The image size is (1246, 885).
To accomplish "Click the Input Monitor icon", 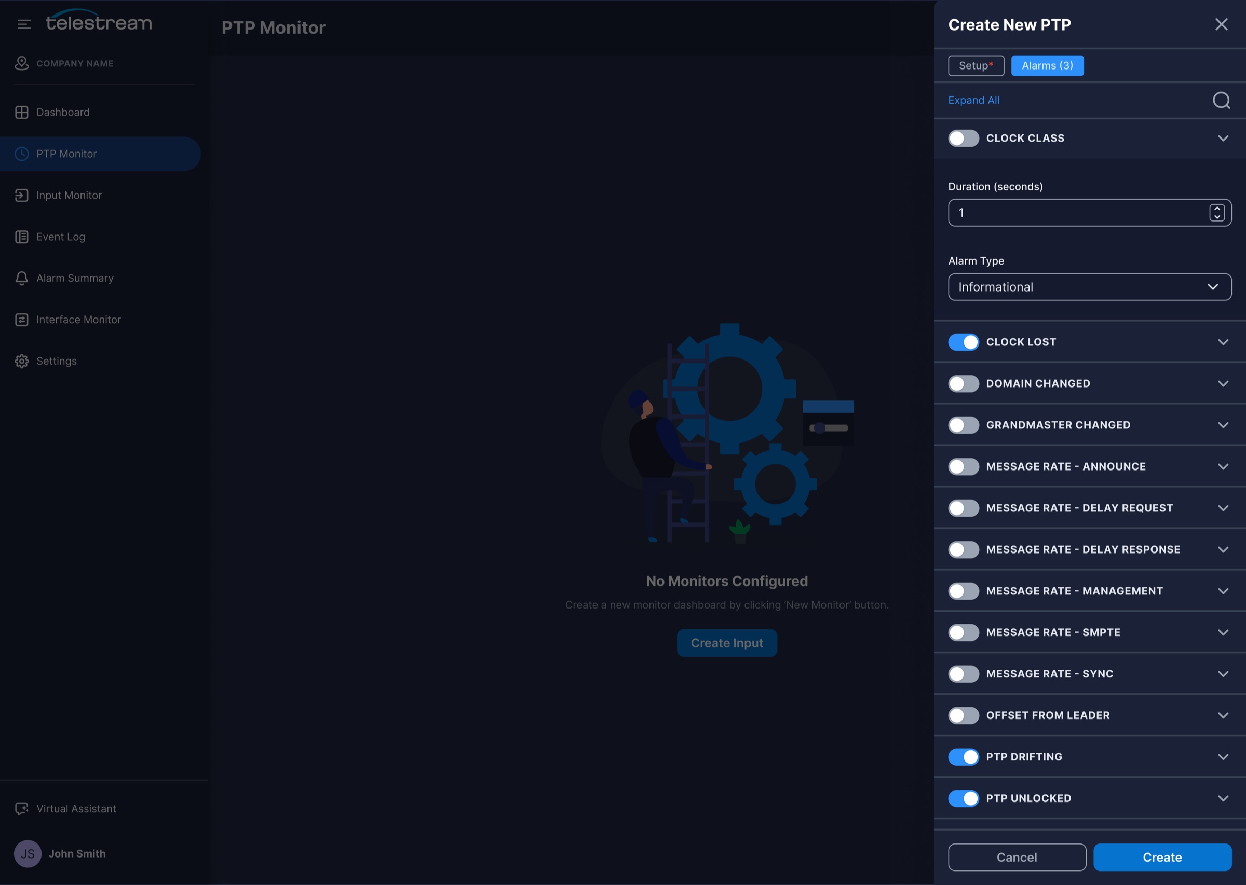I will point(22,195).
